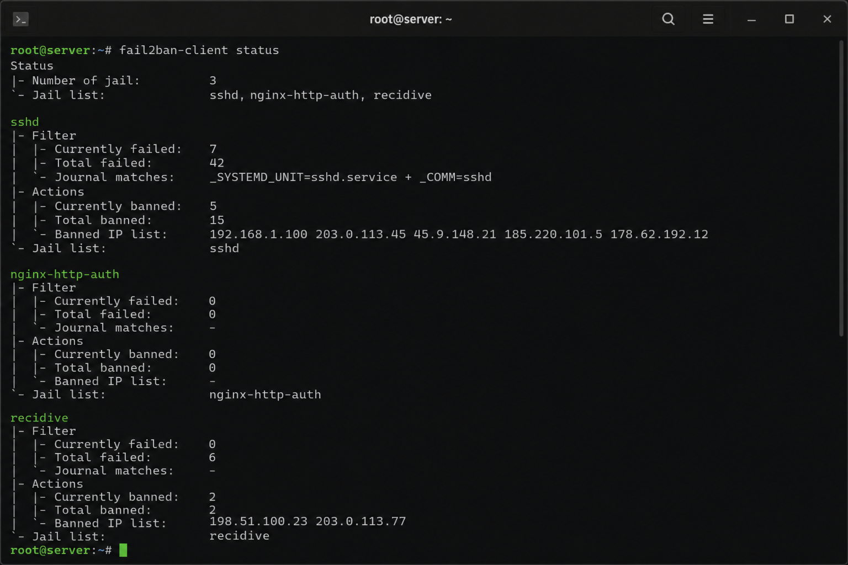Click the root@server window title
The height and width of the screenshot is (565, 848).
(x=411, y=19)
